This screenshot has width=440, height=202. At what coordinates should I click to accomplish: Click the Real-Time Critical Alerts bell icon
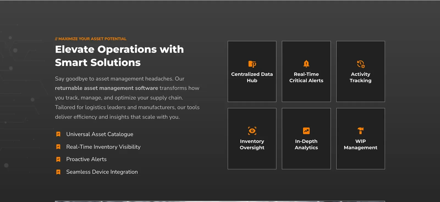[x=306, y=64]
